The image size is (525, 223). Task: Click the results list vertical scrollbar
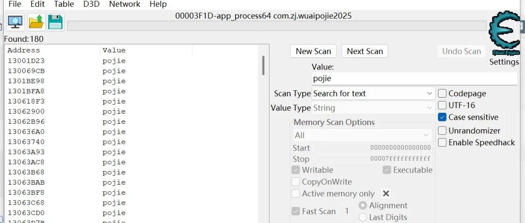pyautogui.click(x=263, y=134)
